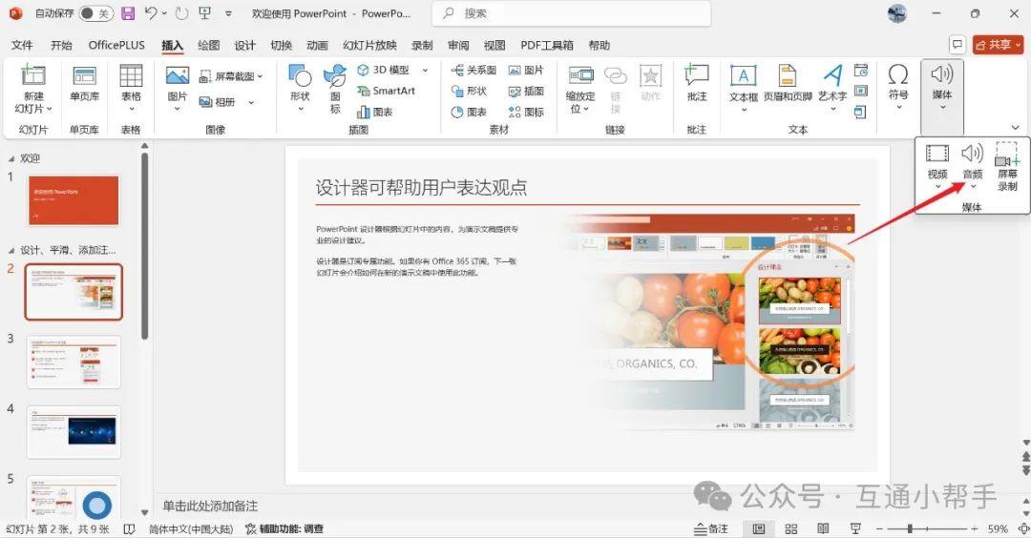The height and width of the screenshot is (538, 1031).
Task: Click the user account avatar
Action: [x=896, y=13]
